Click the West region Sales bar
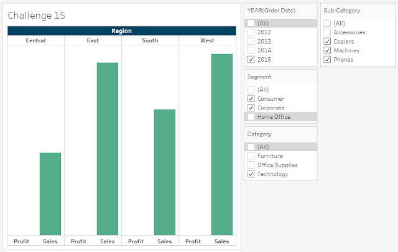 pos(222,144)
